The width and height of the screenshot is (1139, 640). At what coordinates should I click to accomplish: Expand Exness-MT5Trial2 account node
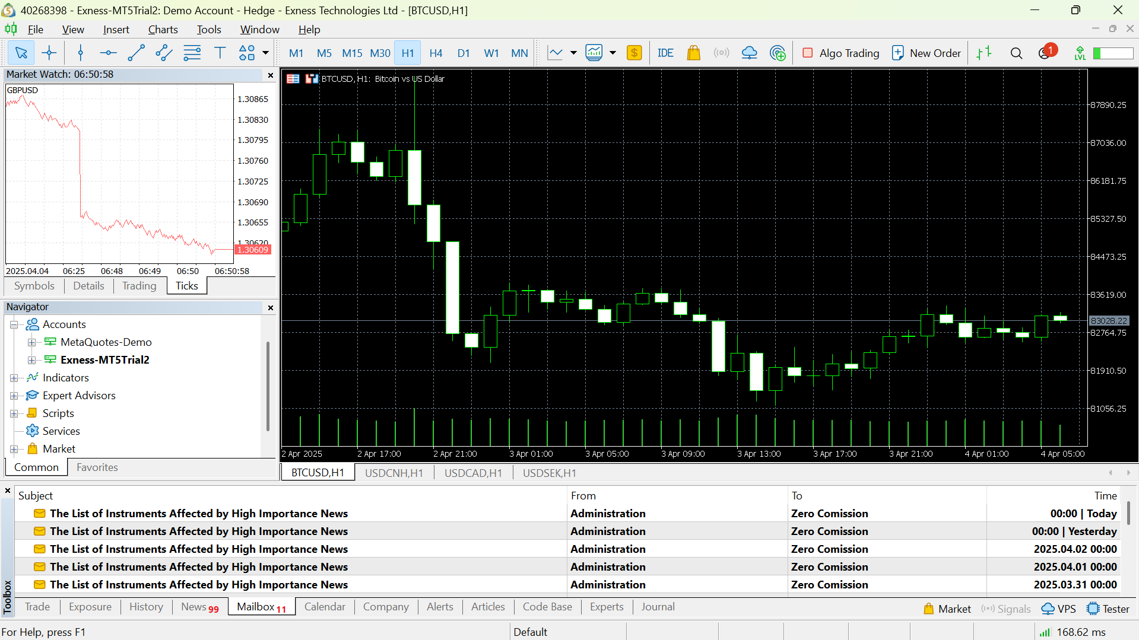(x=31, y=360)
